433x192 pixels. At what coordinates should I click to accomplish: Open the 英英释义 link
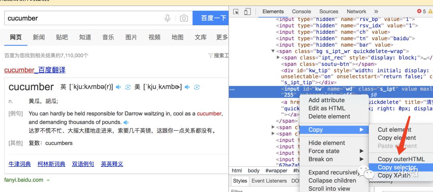click(112, 164)
